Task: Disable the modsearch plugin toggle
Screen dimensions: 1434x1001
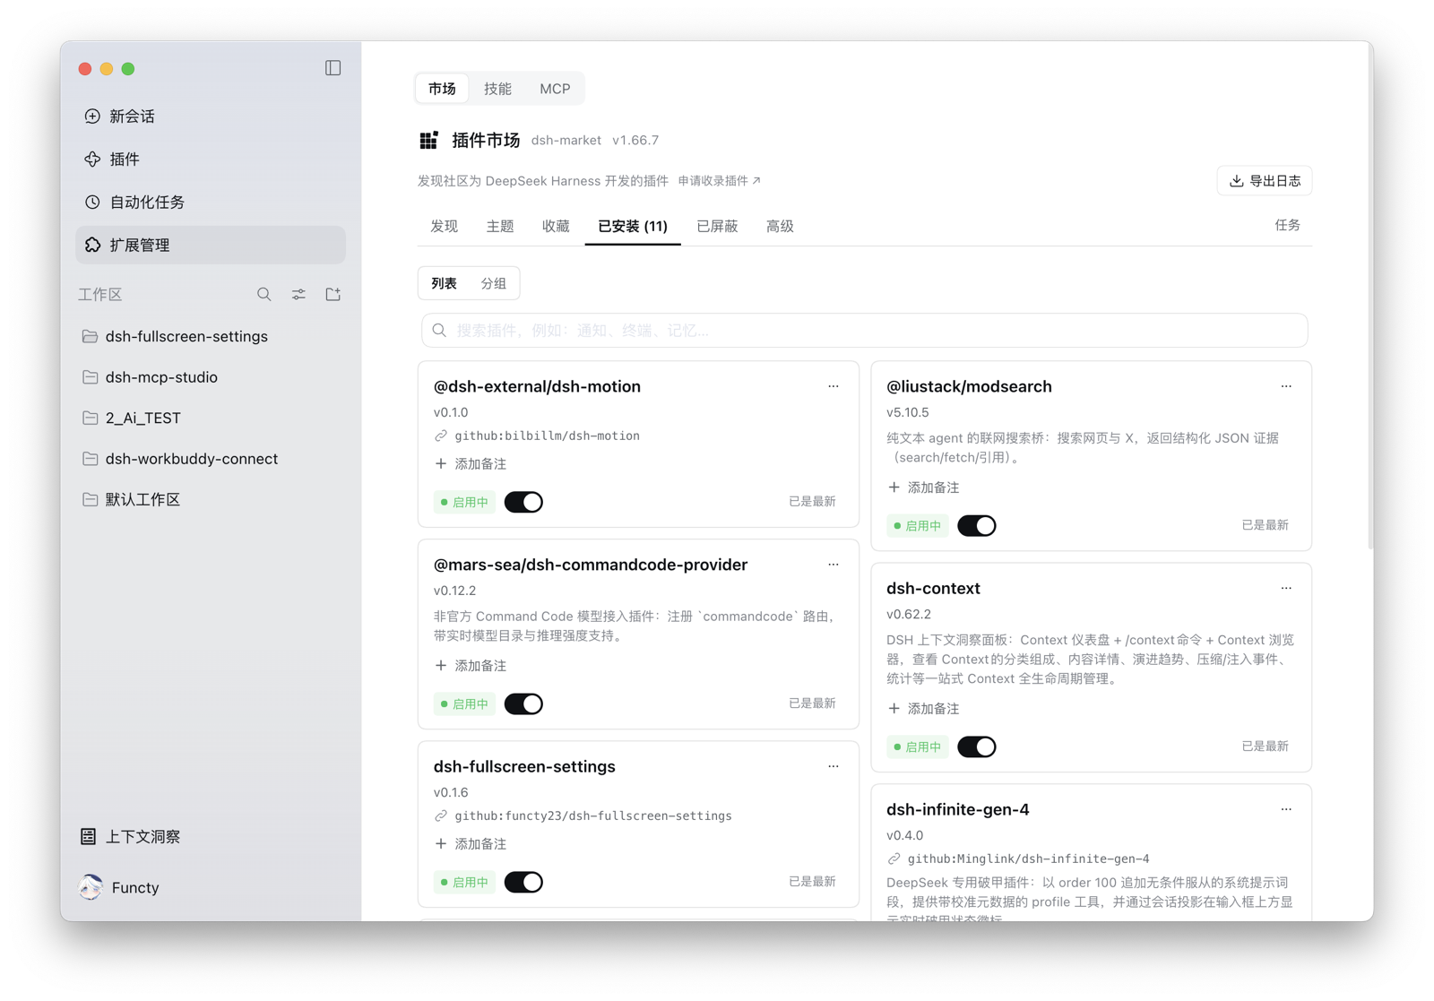Action: click(977, 526)
